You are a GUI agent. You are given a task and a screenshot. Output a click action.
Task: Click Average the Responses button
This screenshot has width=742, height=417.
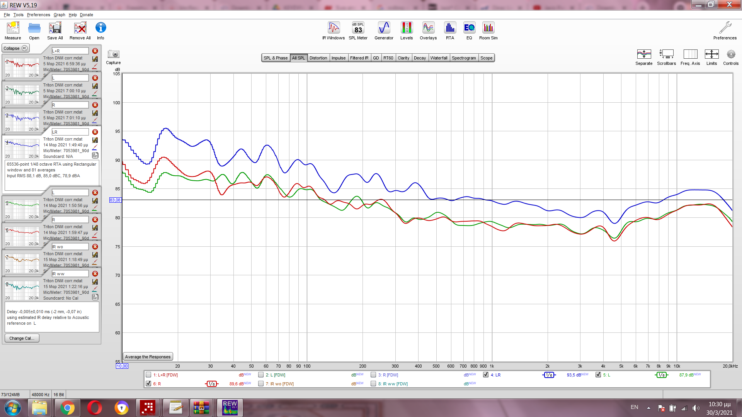pyautogui.click(x=148, y=357)
